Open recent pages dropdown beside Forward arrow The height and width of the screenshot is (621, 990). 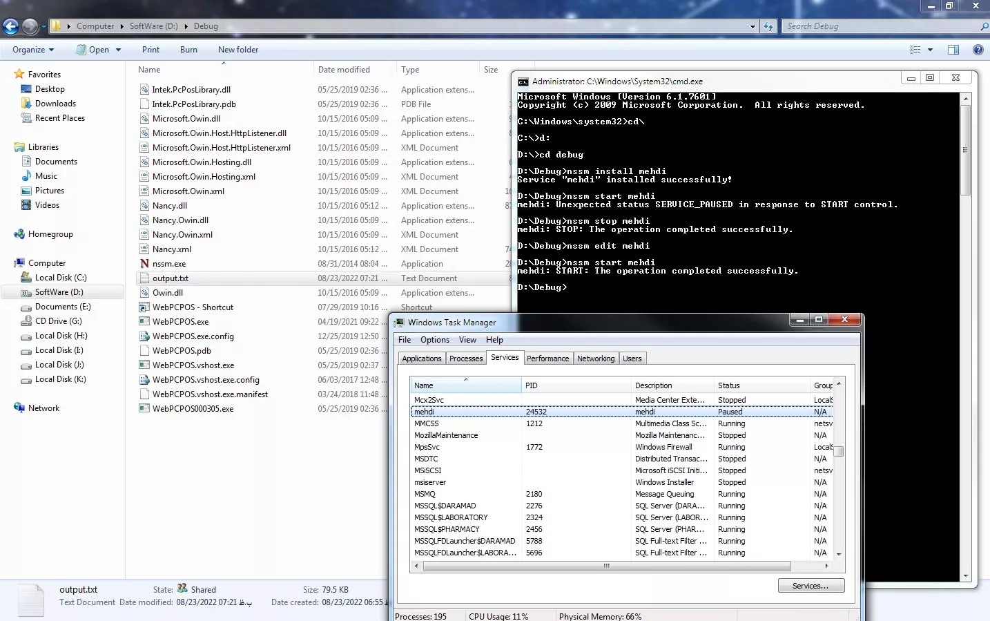pos(43,27)
